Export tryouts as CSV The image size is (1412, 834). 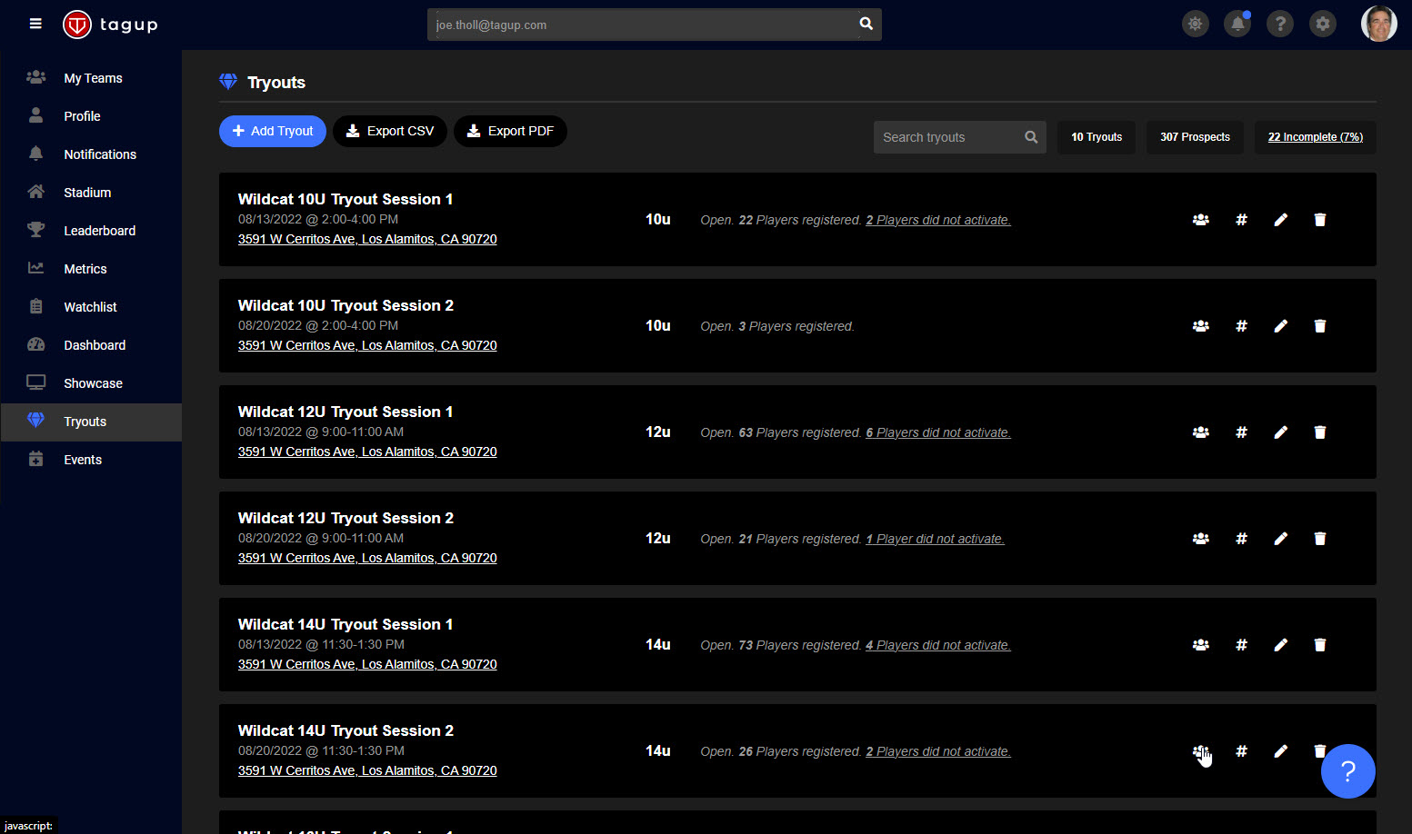[390, 131]
